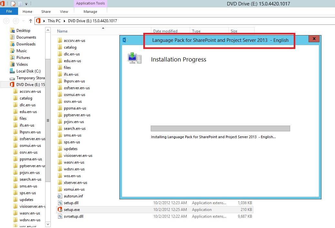Click the SharePoint icon in the dialog title bar
The image size is (335, 228).
click(125, 40)
